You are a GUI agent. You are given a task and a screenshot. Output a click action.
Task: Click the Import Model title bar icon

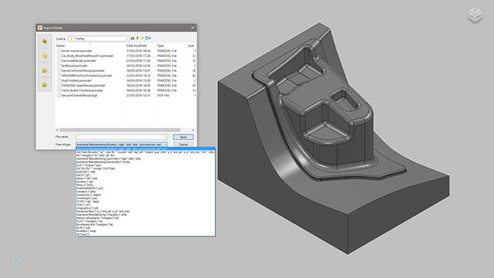[40, 28]
